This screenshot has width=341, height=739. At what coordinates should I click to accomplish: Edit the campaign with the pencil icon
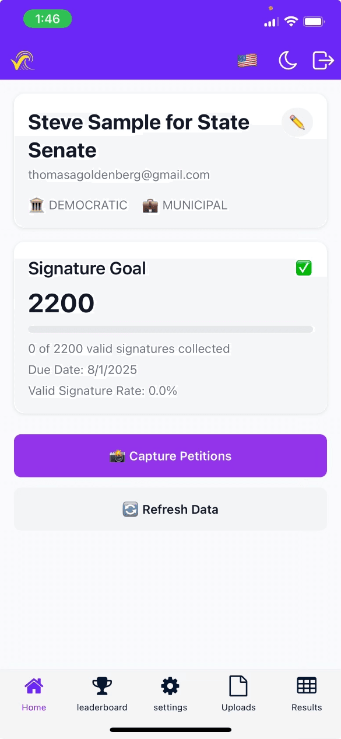tap(297, 122)
